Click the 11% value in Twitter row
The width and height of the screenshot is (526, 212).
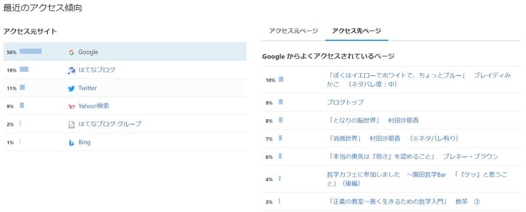point(11,88)
